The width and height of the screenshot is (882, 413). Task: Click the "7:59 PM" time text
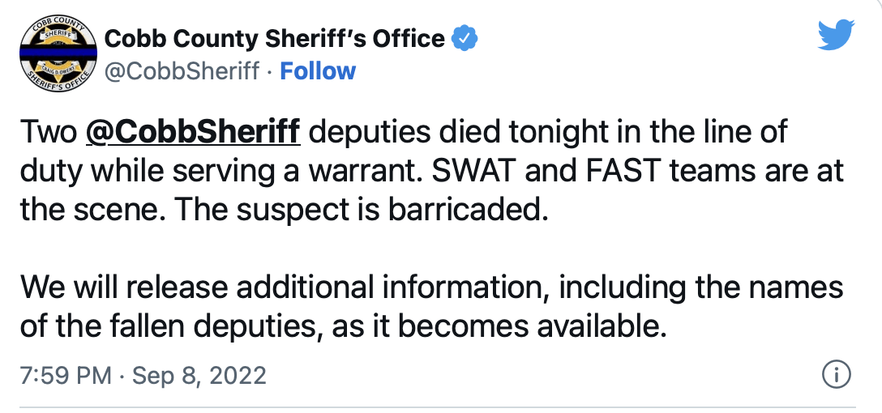point(66,375)
